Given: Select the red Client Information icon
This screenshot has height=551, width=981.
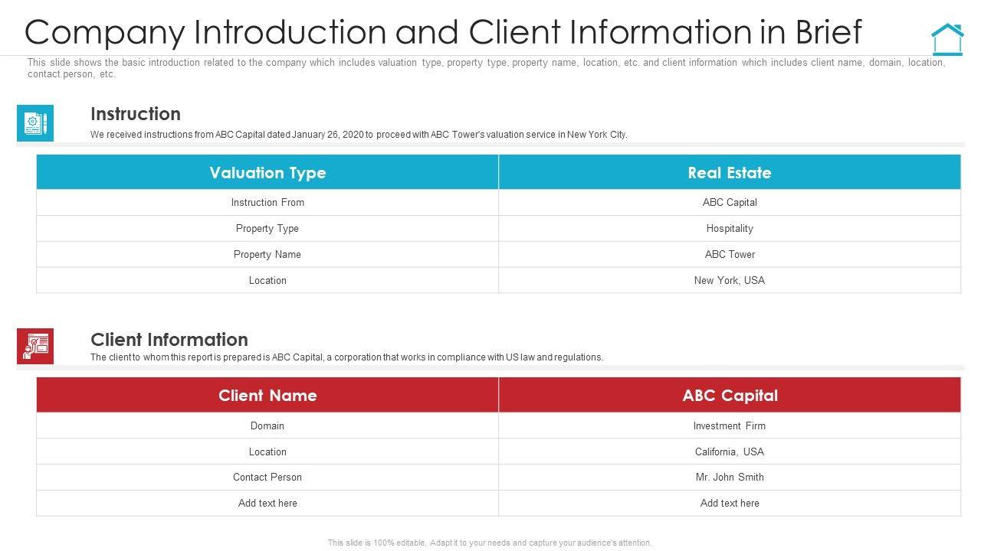Looking at the screenshot, I should [35, 346].
